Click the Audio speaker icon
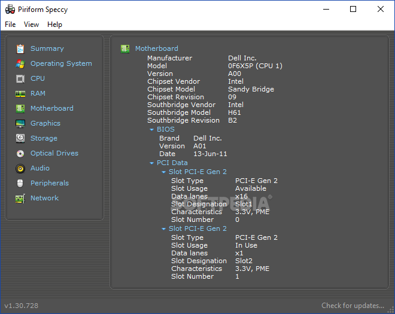This screenshot has height=314, width=395. (20, 169)
